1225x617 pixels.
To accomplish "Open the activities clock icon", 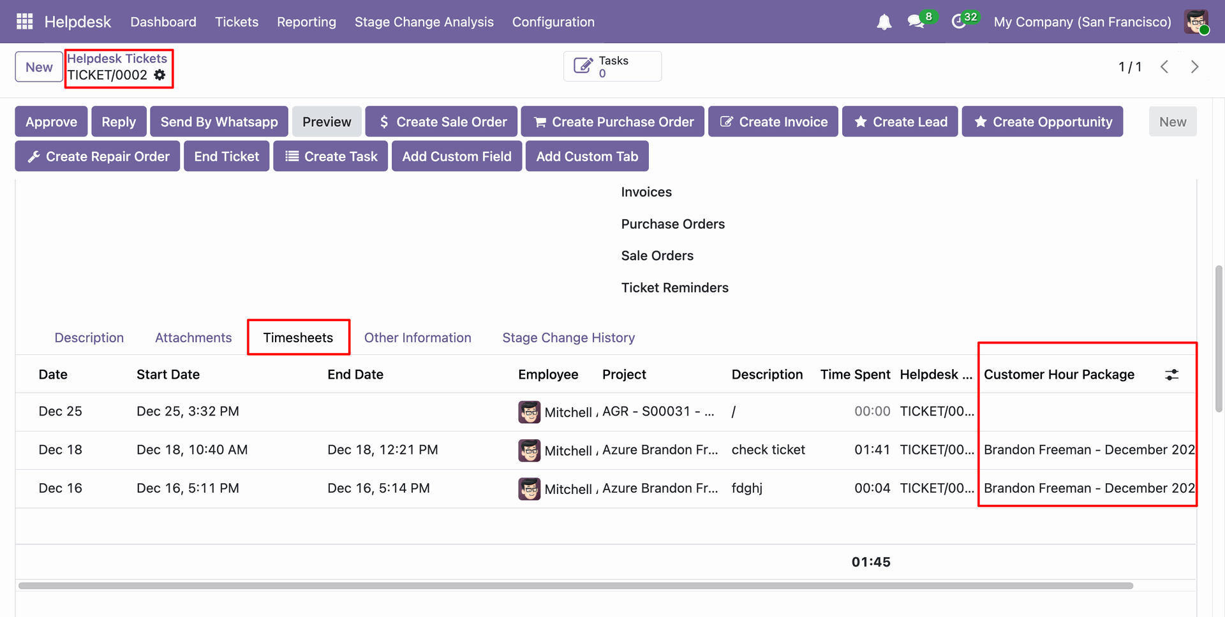I will pyautogui.click(x=958, y=22).
